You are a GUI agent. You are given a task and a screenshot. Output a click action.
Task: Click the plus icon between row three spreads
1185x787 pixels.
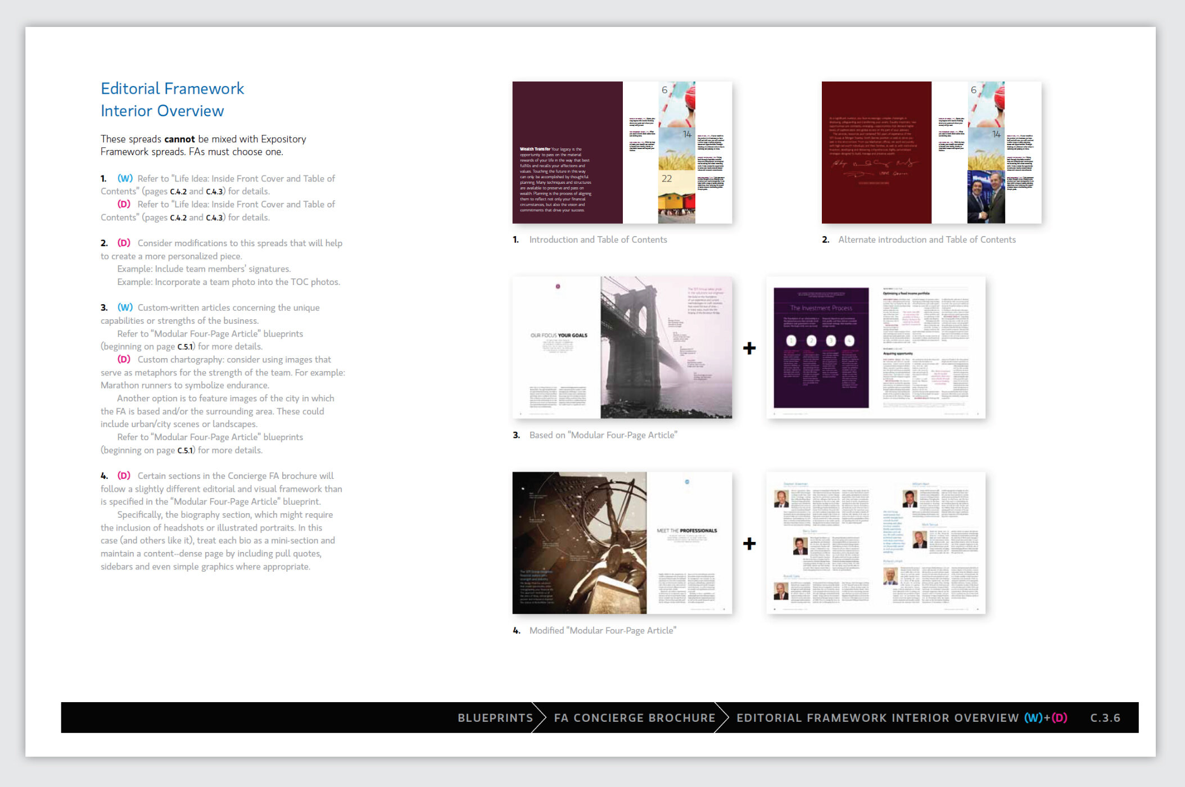click(x=749, y=348)
